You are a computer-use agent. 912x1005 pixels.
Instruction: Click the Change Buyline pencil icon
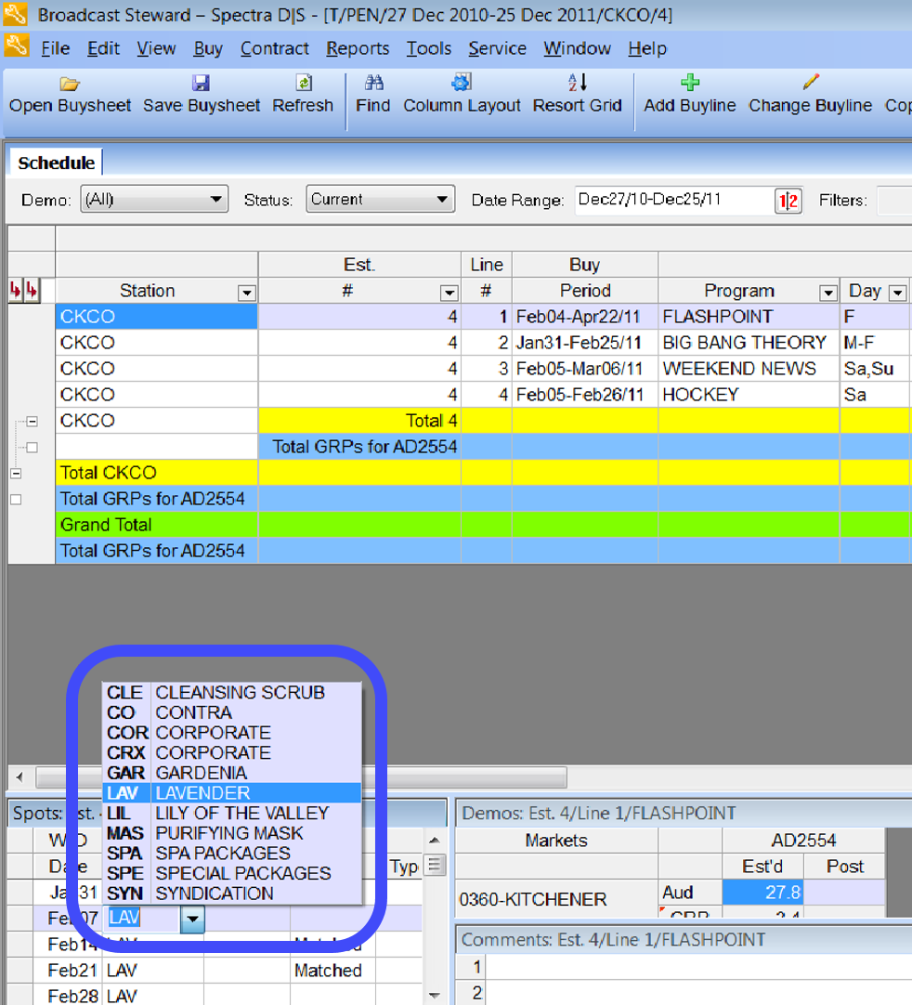[810, 82]
